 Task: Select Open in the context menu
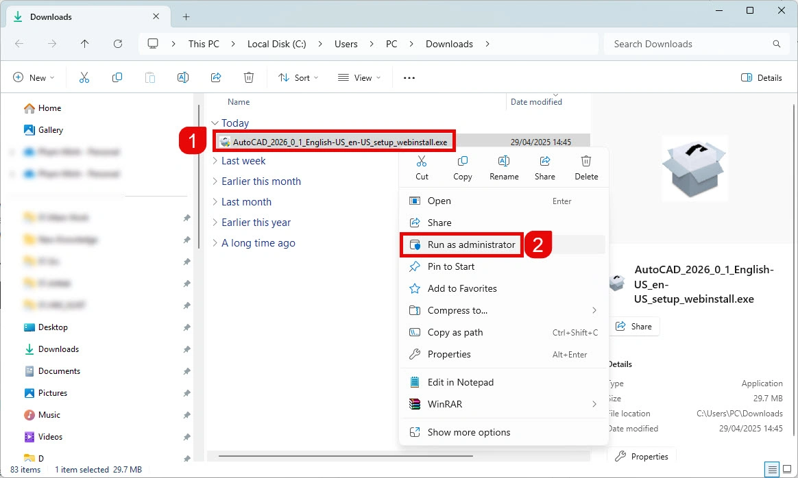click(504, 201)
